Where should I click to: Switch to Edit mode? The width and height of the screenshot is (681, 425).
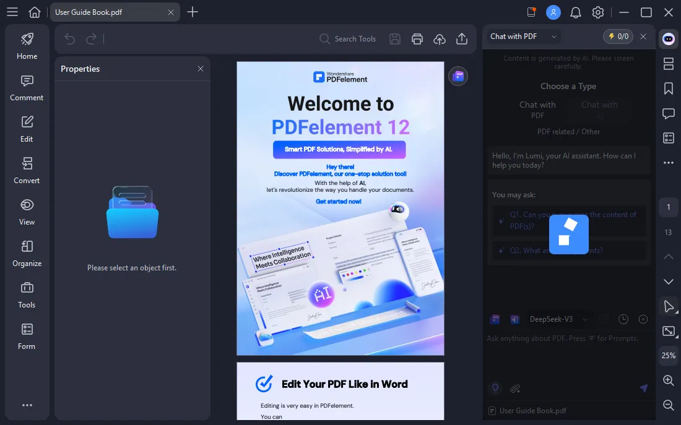coord(27,129)
